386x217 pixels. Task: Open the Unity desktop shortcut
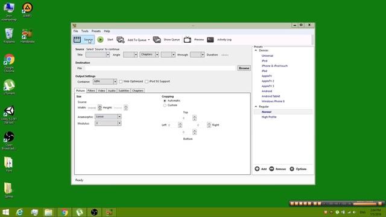[9, 115]
